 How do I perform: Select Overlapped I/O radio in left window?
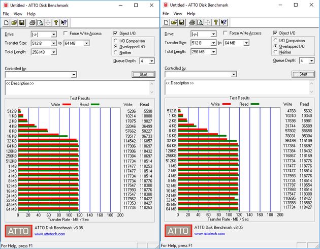[x=115, y=47]
